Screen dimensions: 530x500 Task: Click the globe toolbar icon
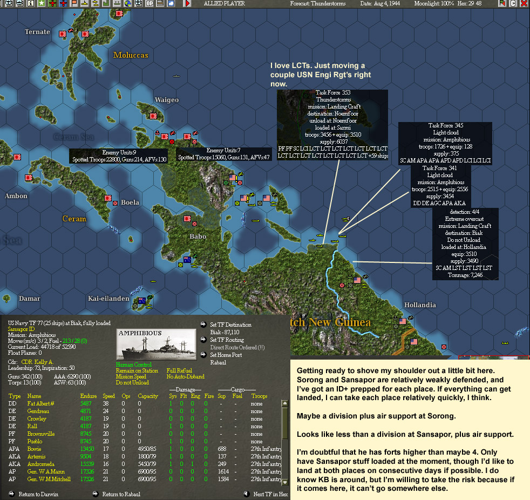[x=128, y=3]
